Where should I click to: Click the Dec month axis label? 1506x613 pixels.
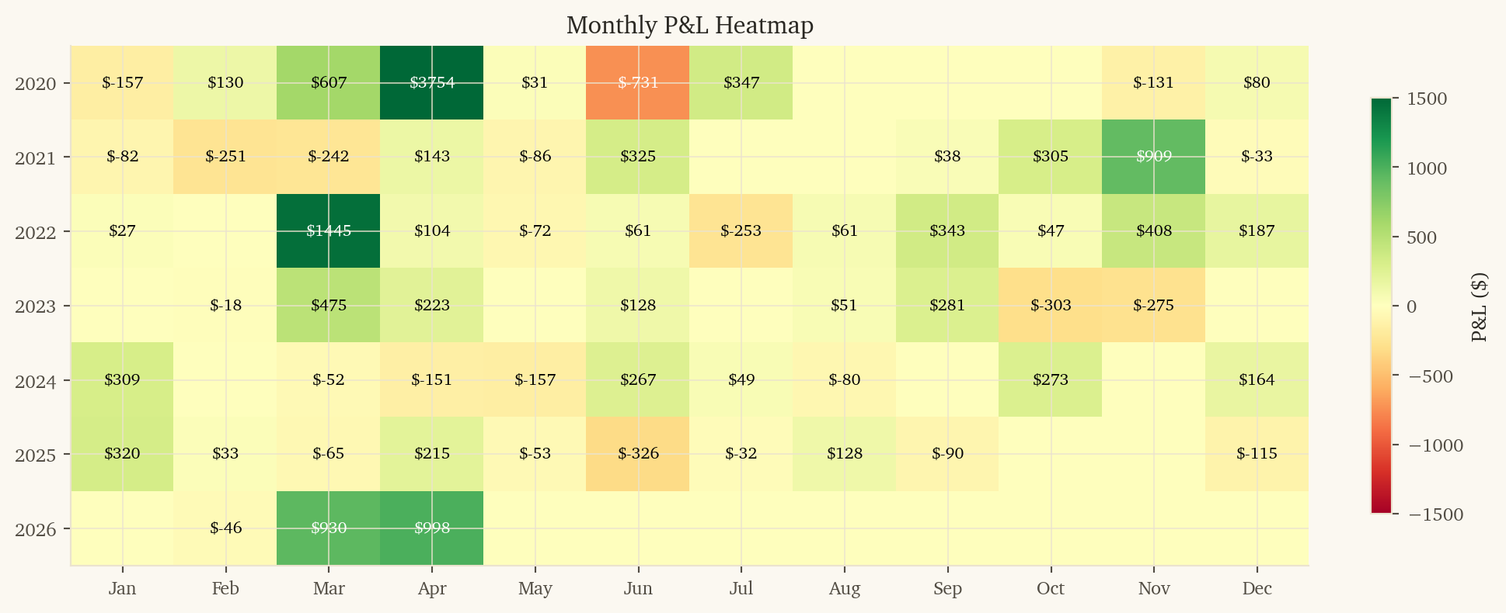[1257, 589]
